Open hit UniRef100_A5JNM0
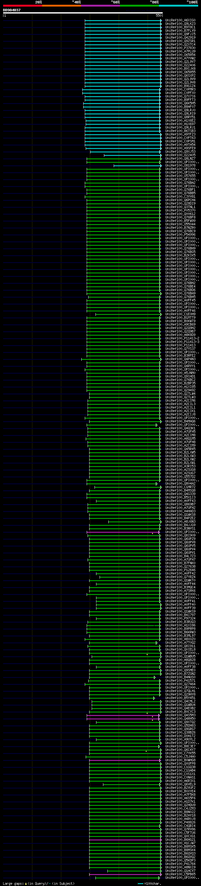Viewport: 201px width, 886px height. (180, 373)
